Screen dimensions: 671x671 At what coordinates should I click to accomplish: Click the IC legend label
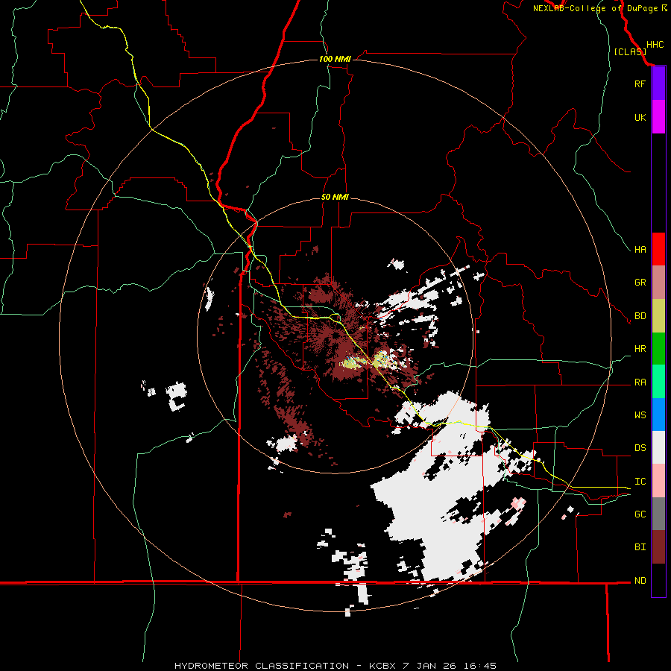pos(640,482)
